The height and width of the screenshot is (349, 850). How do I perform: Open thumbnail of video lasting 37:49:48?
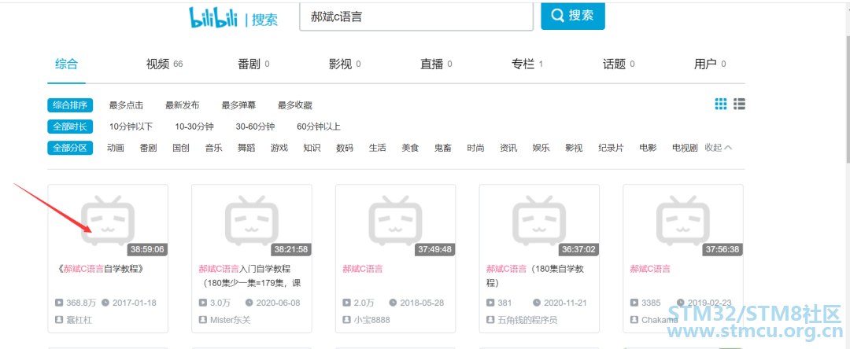[395, 221]
